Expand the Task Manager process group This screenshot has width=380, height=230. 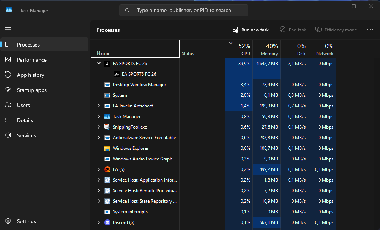(99, 117)
